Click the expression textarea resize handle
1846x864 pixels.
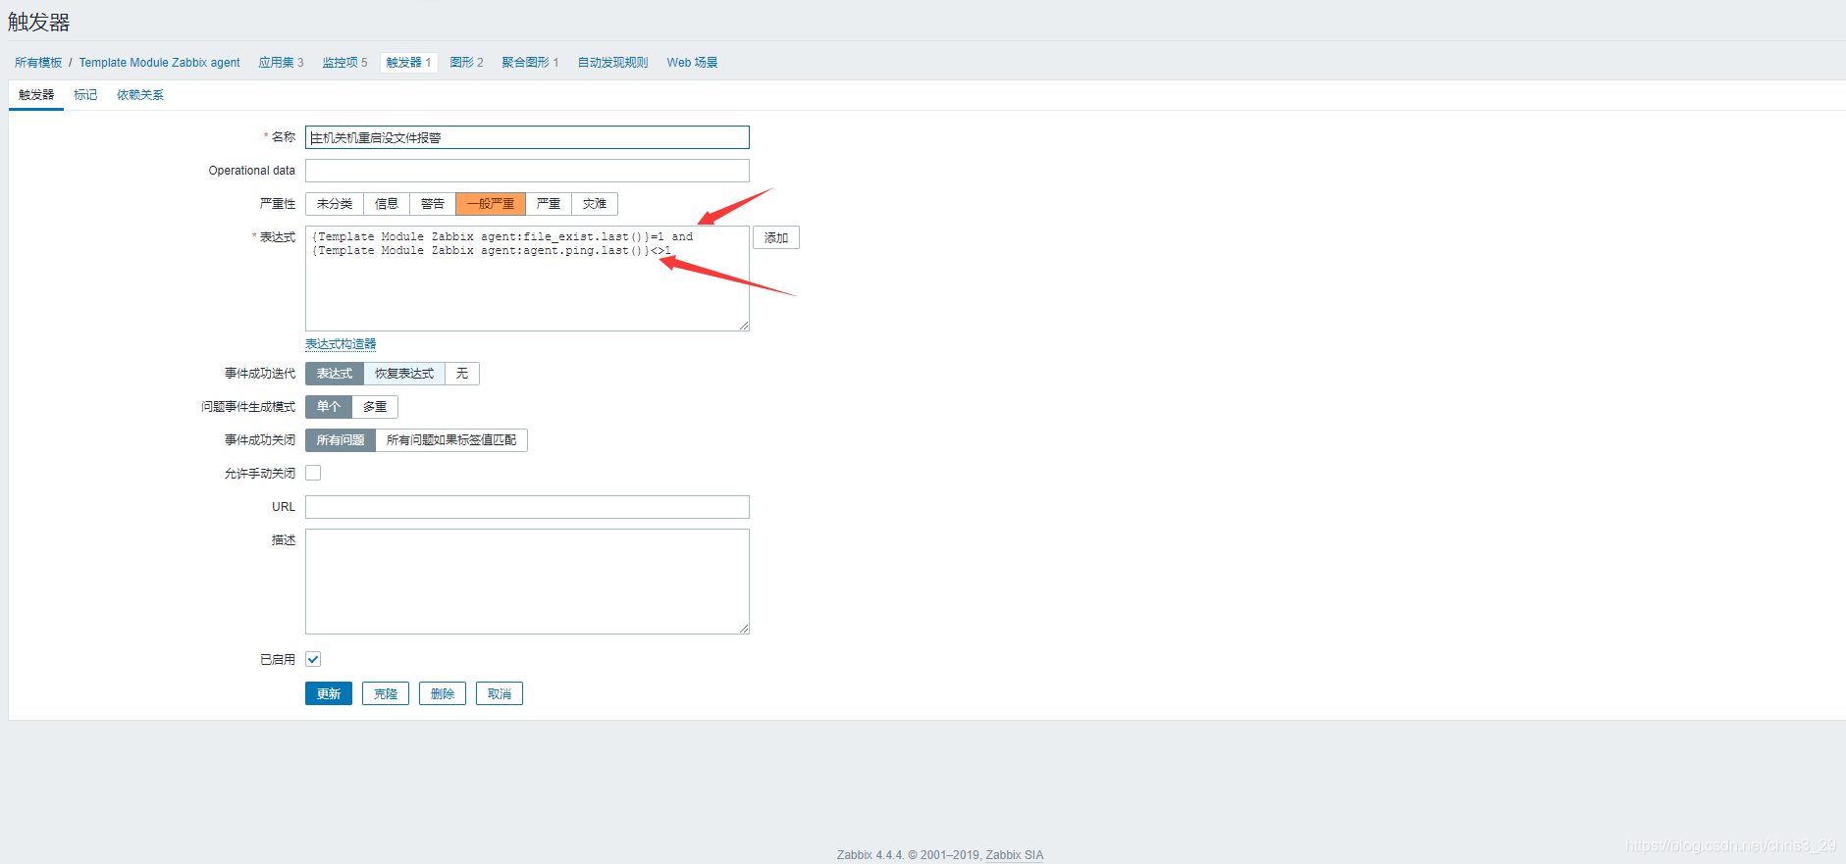tap(744, 326)
